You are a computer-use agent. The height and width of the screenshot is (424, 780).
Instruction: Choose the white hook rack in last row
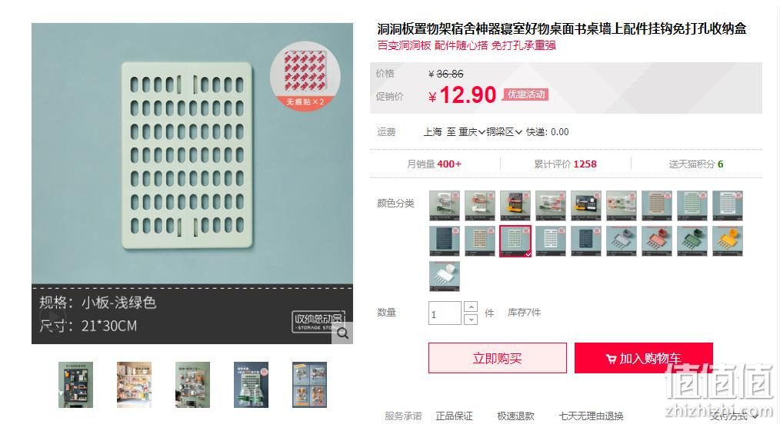(x=445, y=276)
